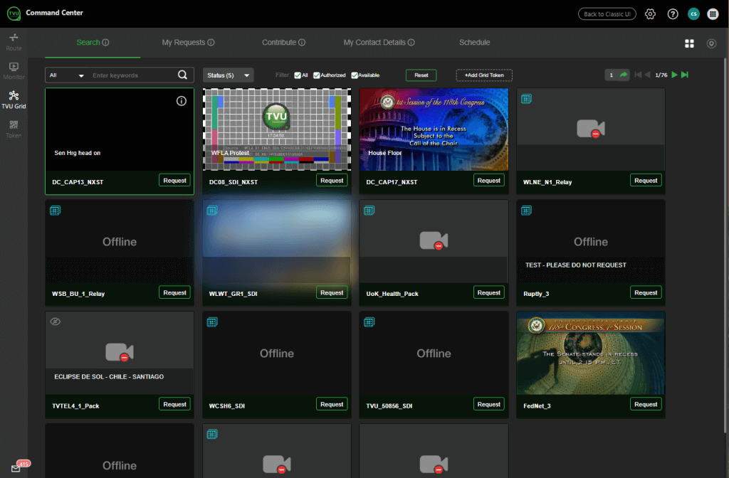The image size is (729, 478).
Task: Toggle the Available filter checkbox
Action: [x=355, y=75]
